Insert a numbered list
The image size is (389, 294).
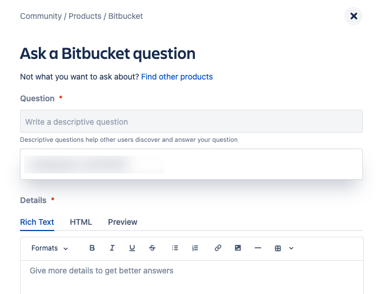coord(195,248)
